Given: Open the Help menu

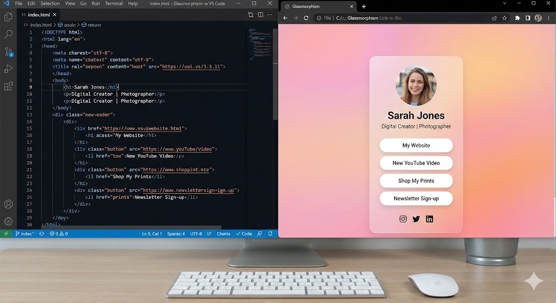Looking at the screenshot, I should click(132, 4).
